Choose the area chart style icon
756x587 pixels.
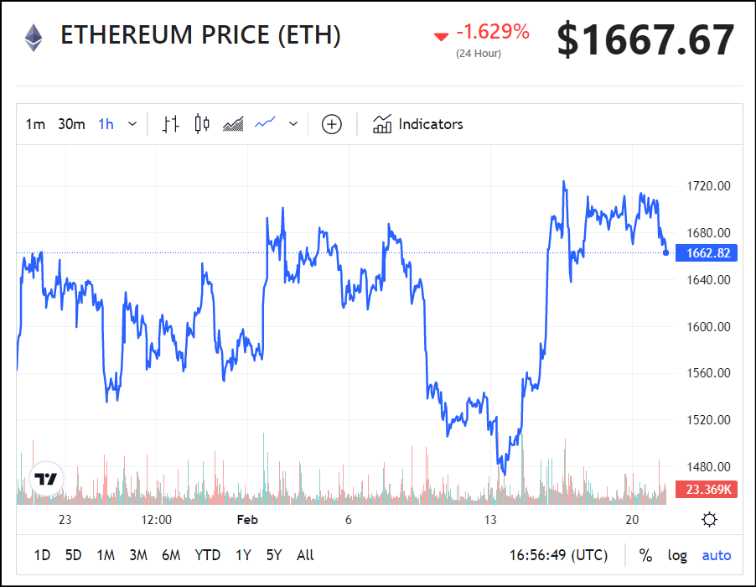(x=233, y=124)
